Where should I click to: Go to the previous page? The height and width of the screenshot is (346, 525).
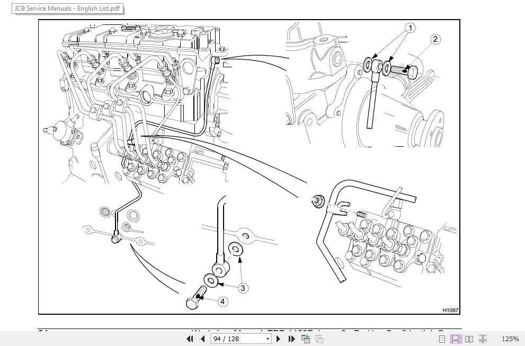pos(202,339)
